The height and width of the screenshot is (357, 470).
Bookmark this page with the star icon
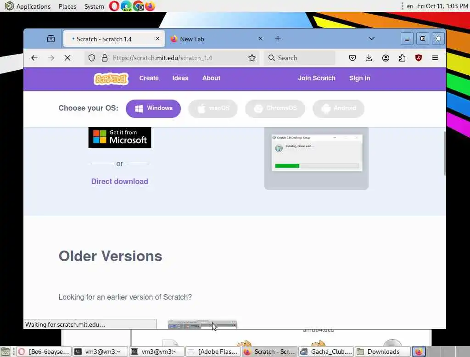point(252,58)
